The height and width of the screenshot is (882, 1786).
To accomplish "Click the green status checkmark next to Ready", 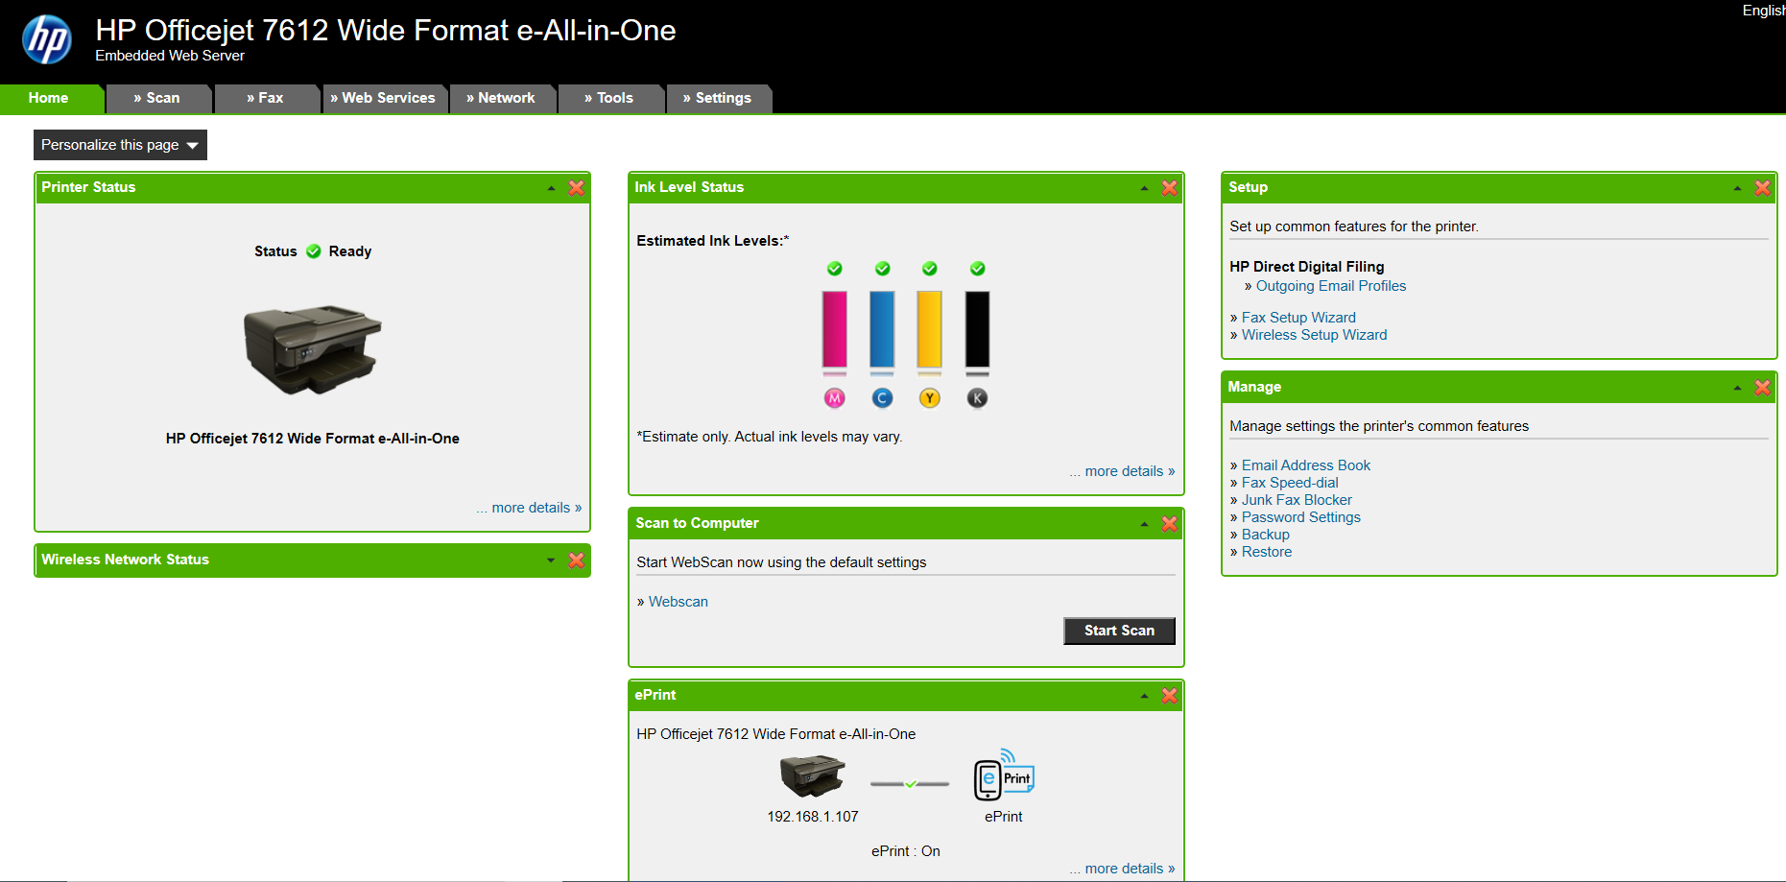I will tap(313, 250).
